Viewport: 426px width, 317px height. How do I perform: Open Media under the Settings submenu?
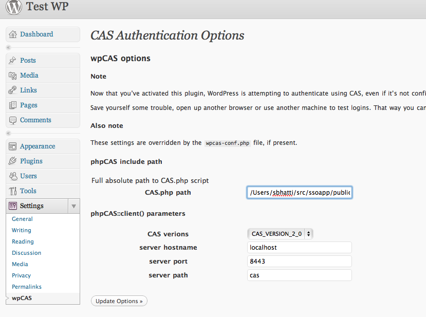pos(20,264)
